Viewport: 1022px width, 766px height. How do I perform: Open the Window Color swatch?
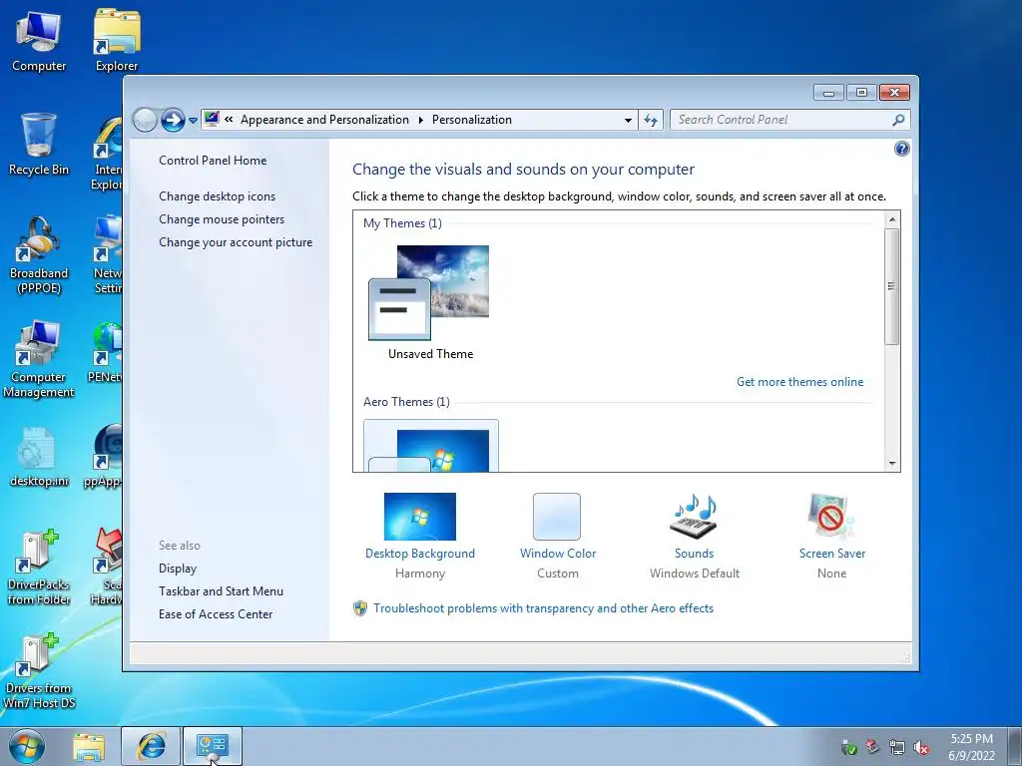pyautogui.click(x=557, y=517)
